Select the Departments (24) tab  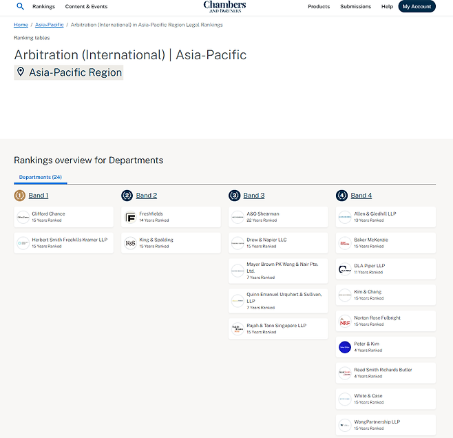[x=40, y=178]
